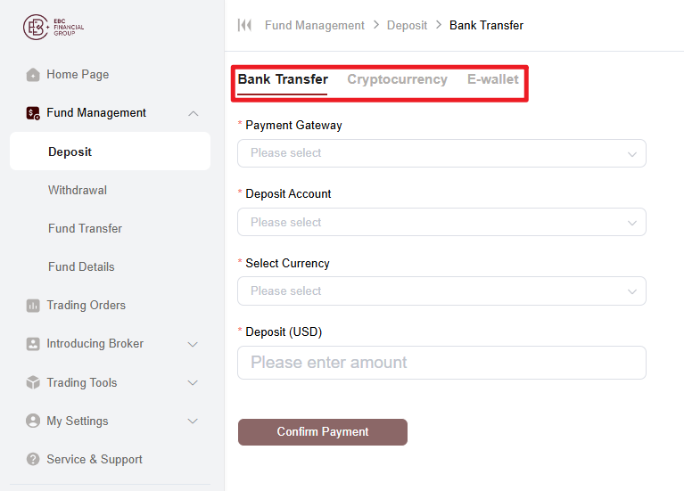
Task: Switch to the Cryptocurrency tab
Action: pyautogui.click(x=398, y=79)
